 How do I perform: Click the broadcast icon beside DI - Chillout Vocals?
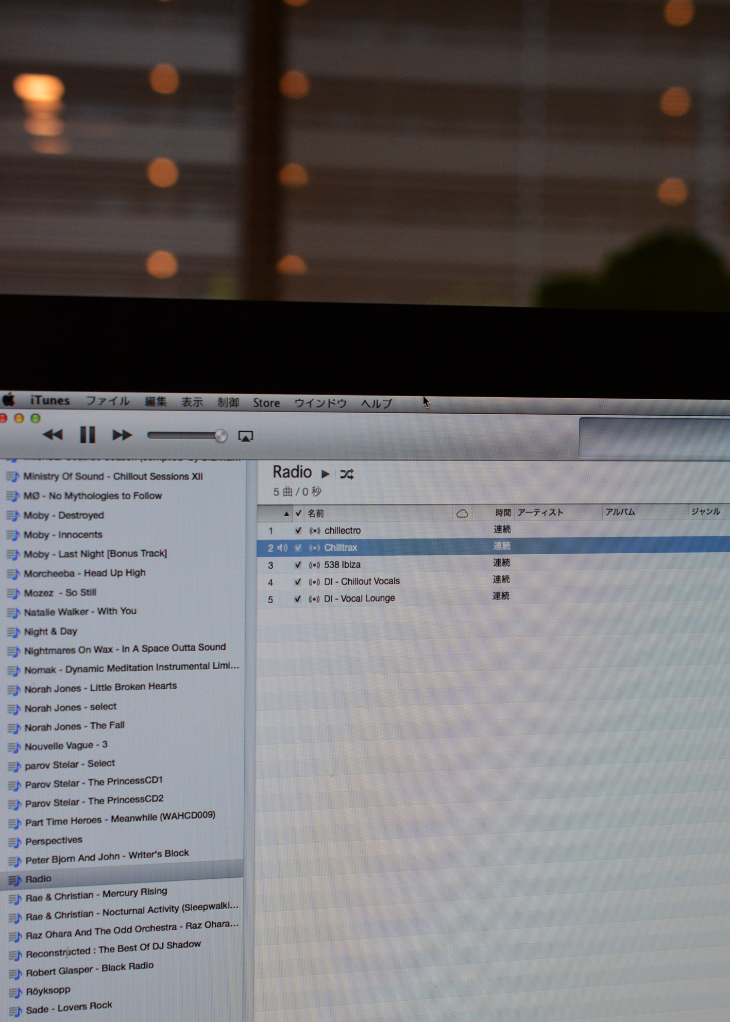click(314, 582)
